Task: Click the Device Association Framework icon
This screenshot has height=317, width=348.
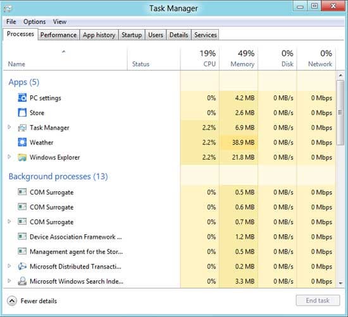Action: click(22, 236)
